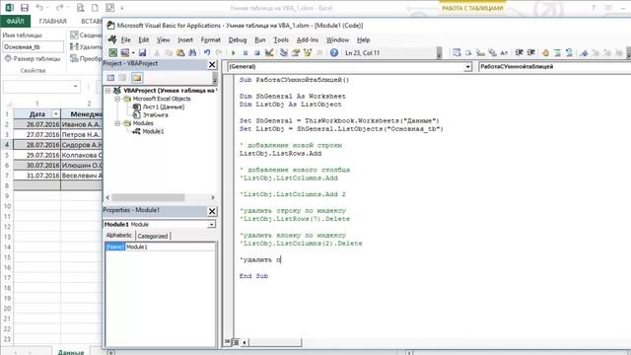Click Quick Info icon in Edit toolbar
The image size is (631, 355).
click(x=480, y=52)
